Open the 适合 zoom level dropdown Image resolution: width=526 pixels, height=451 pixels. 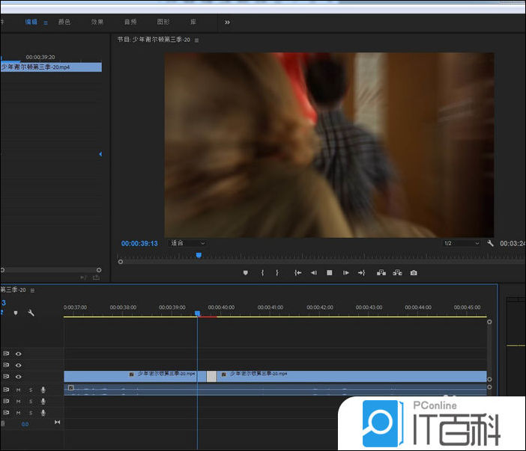(187, 243)
